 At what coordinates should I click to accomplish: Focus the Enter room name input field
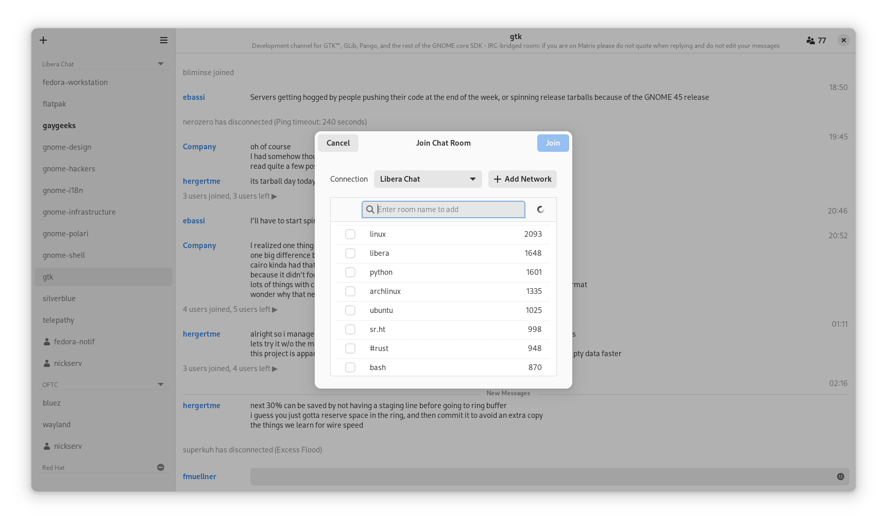448,209
